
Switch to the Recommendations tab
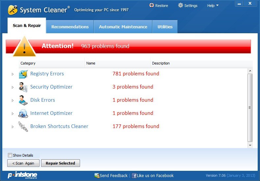pos(70,27)
